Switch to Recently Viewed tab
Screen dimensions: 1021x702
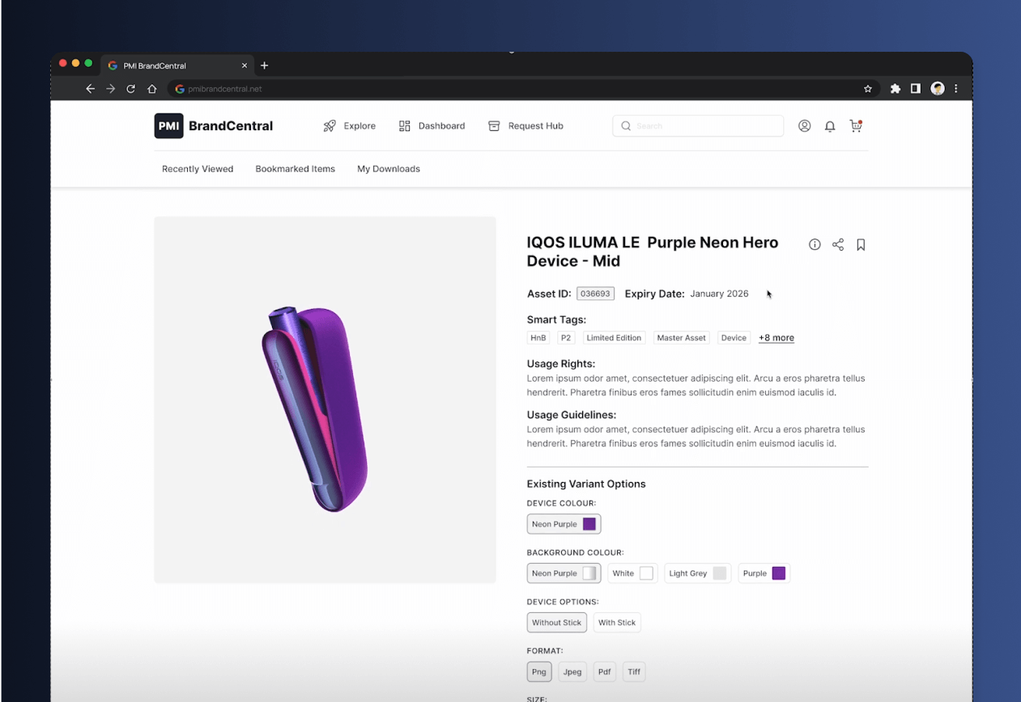click(x=198, y=169)
